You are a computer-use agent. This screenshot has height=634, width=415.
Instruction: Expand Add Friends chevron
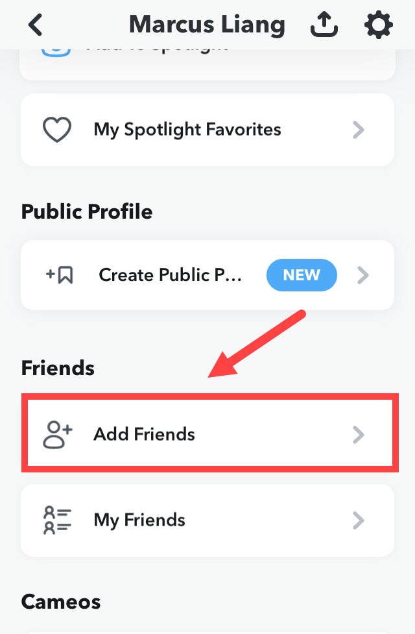tap(359, 435)
